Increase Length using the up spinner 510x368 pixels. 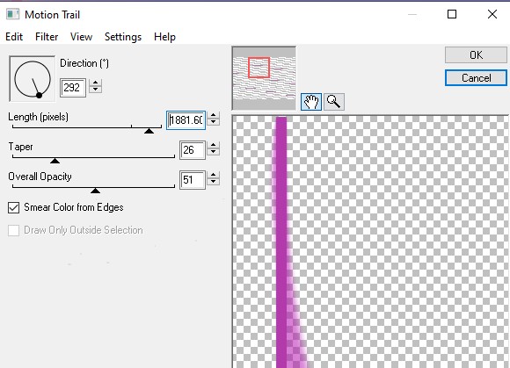214,116
